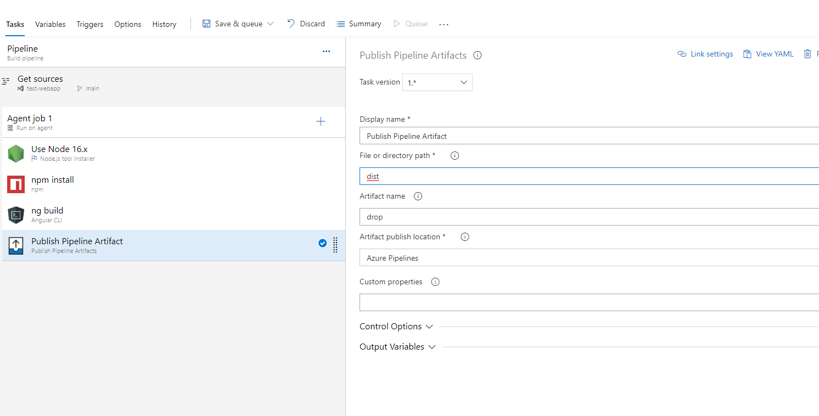Open the Tasks tab
Image resolution: width=819 pixels, height=416 pixels.
(15, 24)
